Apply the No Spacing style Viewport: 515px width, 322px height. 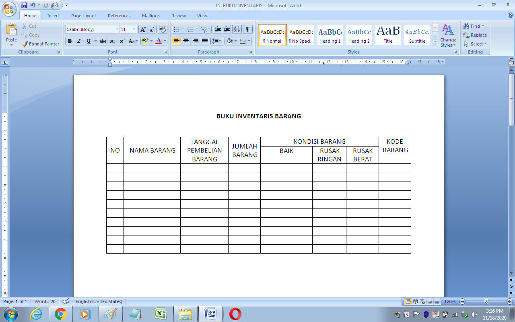(x=301, y=35)
